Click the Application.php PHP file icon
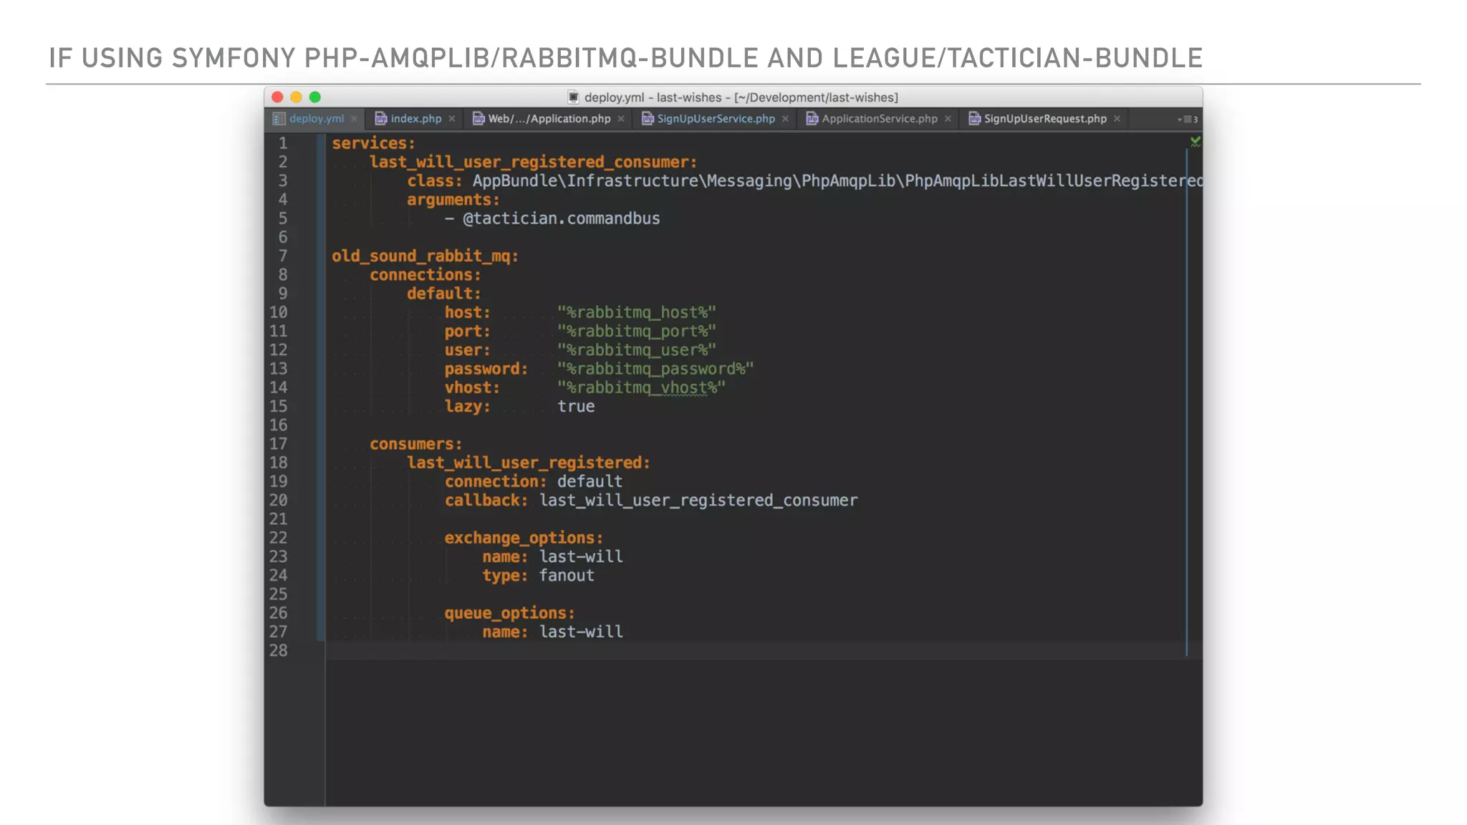This screenshot has width=1467, height=825. click(x=478, y=119)
